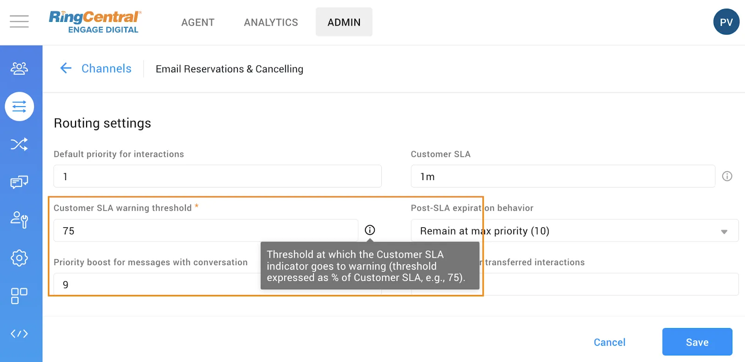The height and width of the screenshot is (362, 745).
Task: Go back via the Channels link
Action: pyautogui.click(x=106, y=68)
